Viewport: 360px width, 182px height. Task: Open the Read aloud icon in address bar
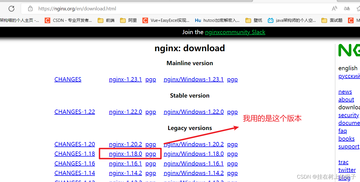334,9
